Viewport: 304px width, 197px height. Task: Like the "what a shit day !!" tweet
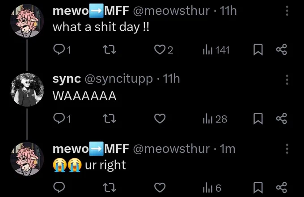(x=163, y=50)
